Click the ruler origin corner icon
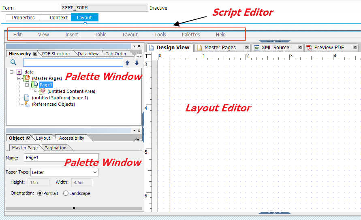The height and width of the screenshot is (220, 361). pos(148,56)
